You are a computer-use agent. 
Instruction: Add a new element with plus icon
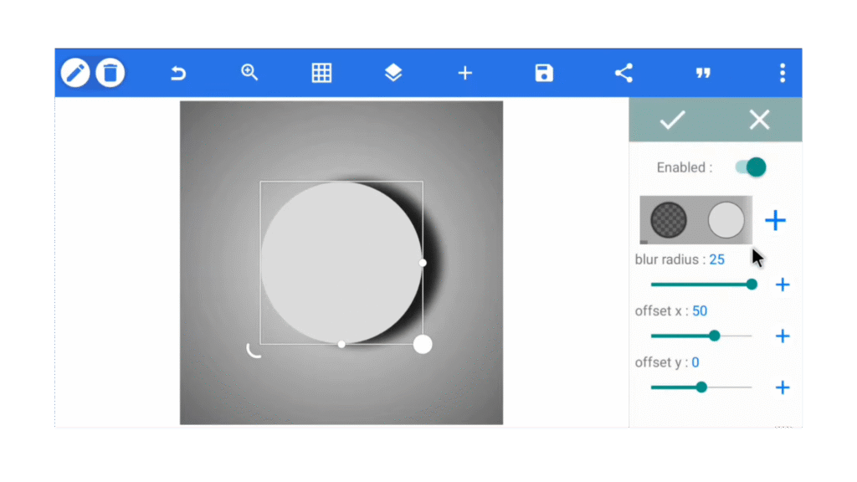tap(465, 74)
